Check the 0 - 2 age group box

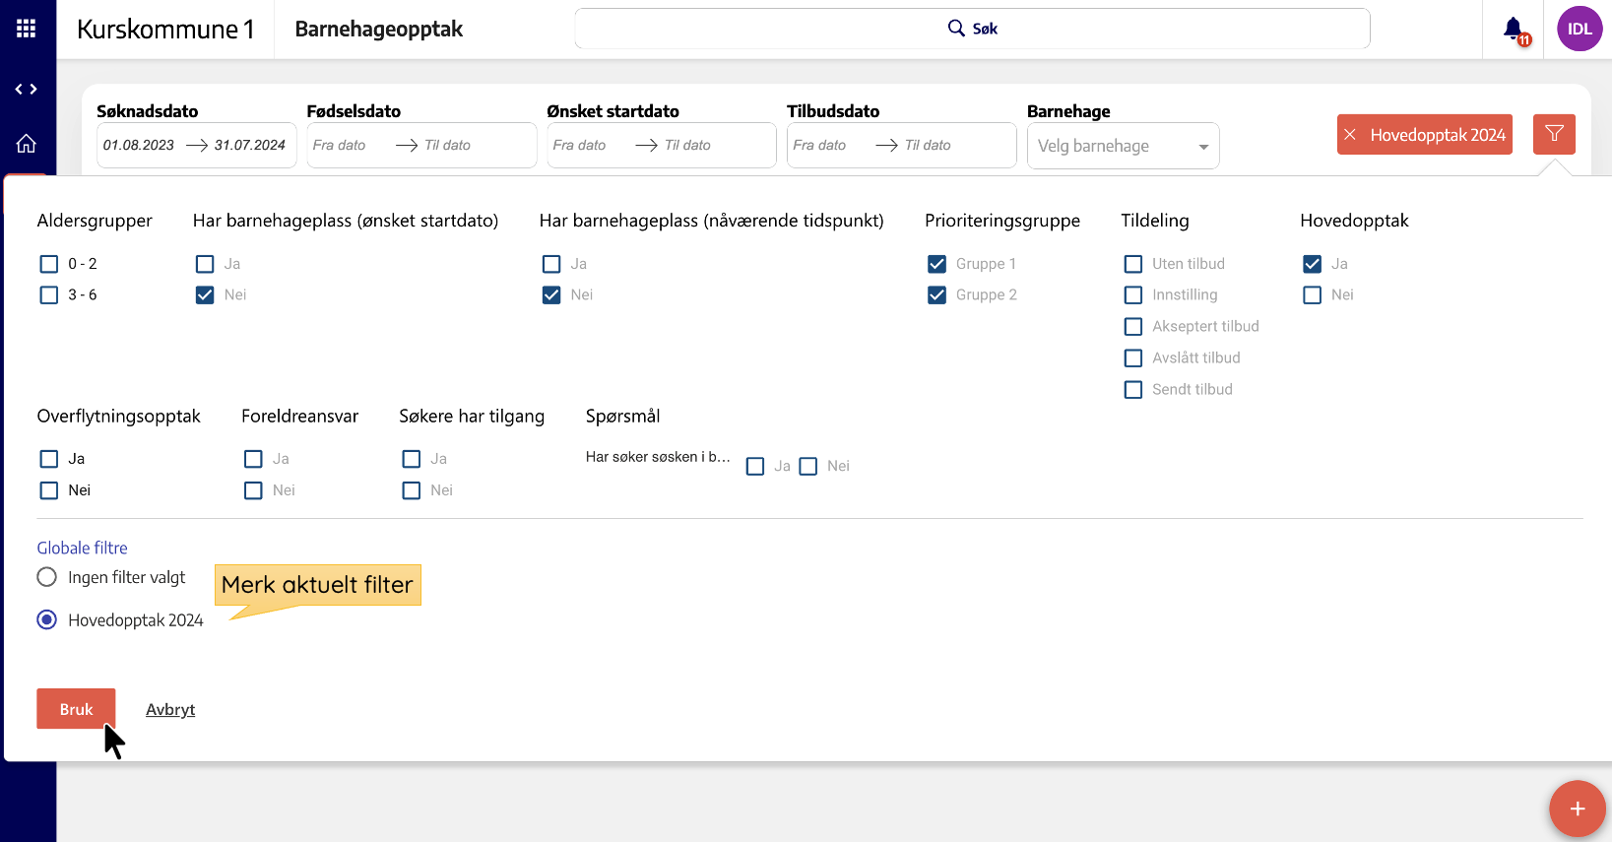tap(49, 264)
